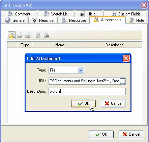Open the Watch List tab
Image resolution: width=149 pixels, height=142 pixels.
pos(56,14)
